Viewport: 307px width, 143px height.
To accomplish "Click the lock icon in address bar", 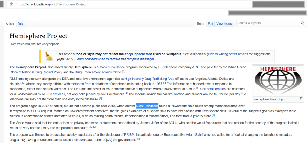I will click(x=11, y=4).
